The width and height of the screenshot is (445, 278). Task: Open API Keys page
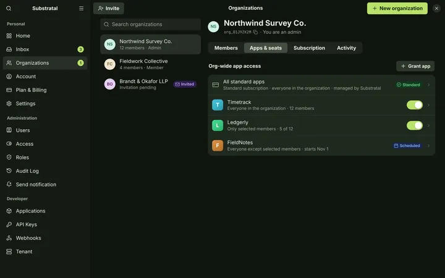click(x=45, y=224)
